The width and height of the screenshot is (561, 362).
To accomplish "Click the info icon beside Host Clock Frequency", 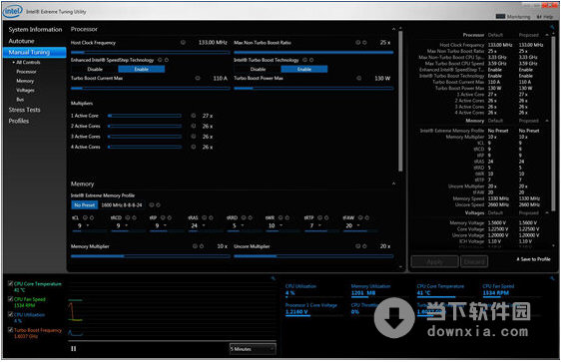I will coord(183,42).
